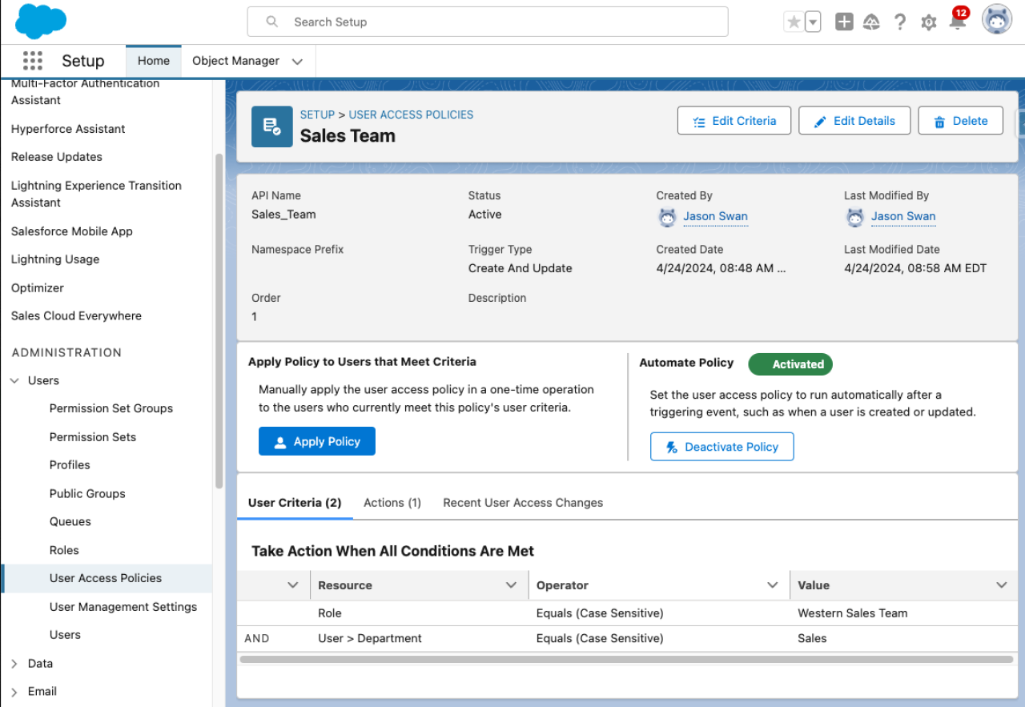Open the favorites list dropdown arrow
Viewport: 1025px width, 707px height.
[x=813, y=22]
